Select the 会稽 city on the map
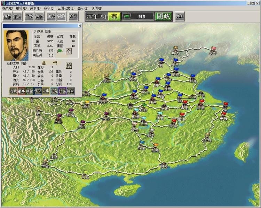The height and width of the screenshot is (208, 261). [x=223, y=116]
